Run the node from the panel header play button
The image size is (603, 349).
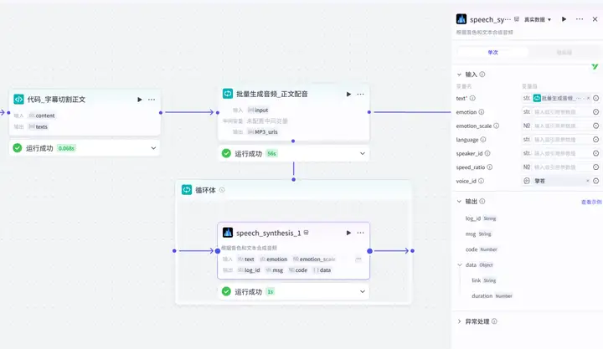[564, 19]
